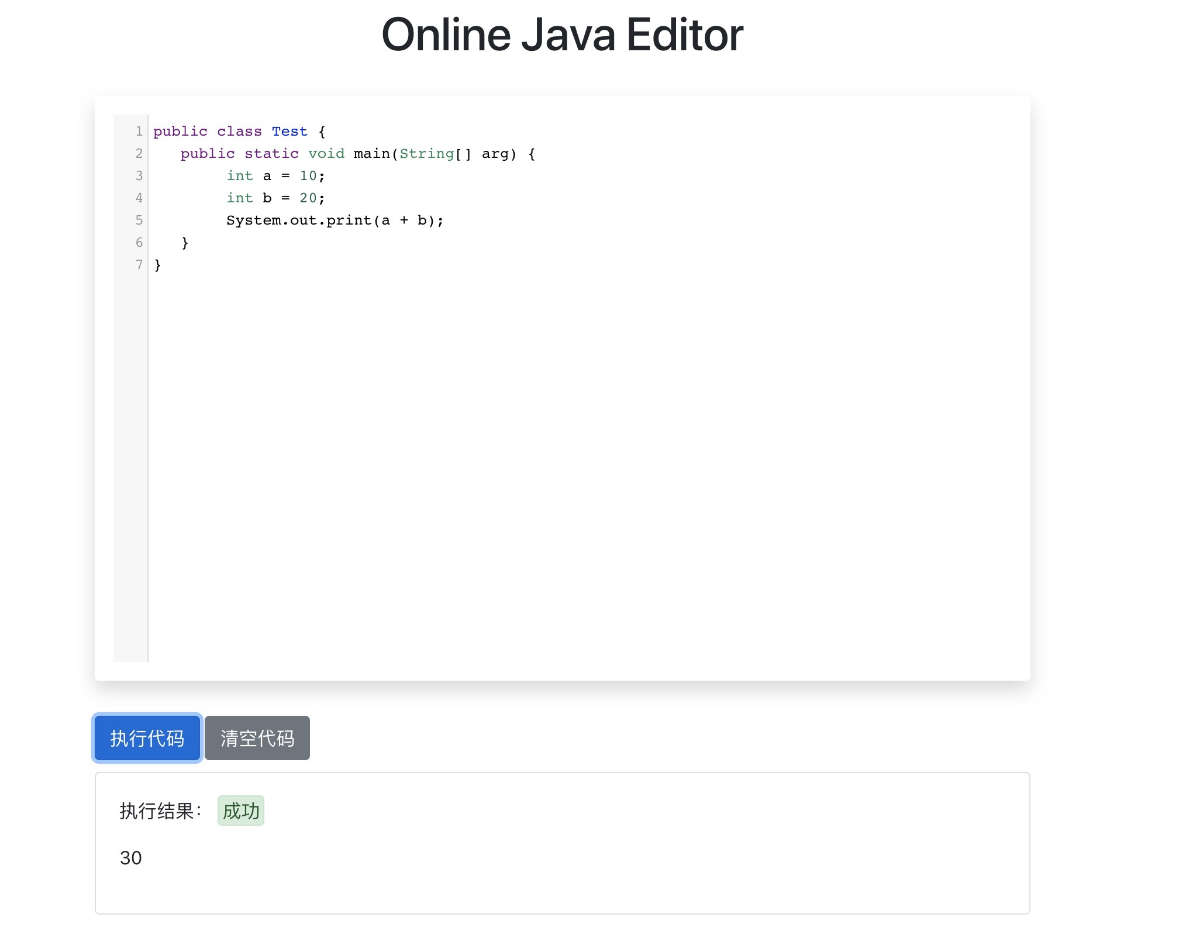Screen dimensions: 1179x945
Task: Click the 执行结果 label
Action: [161, 811]
